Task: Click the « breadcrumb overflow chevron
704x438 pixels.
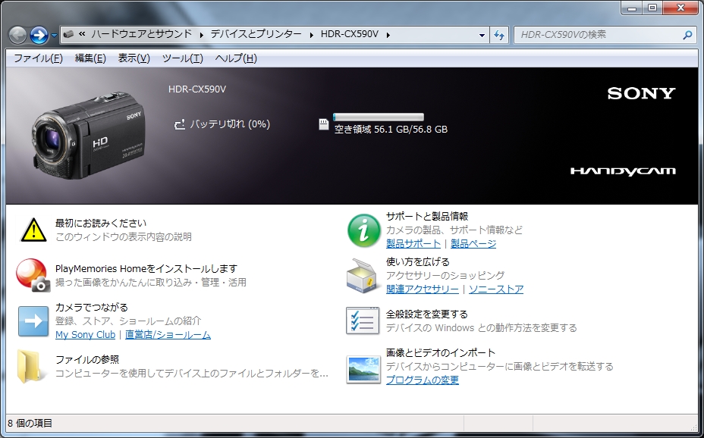Action: tap(82, 34)
